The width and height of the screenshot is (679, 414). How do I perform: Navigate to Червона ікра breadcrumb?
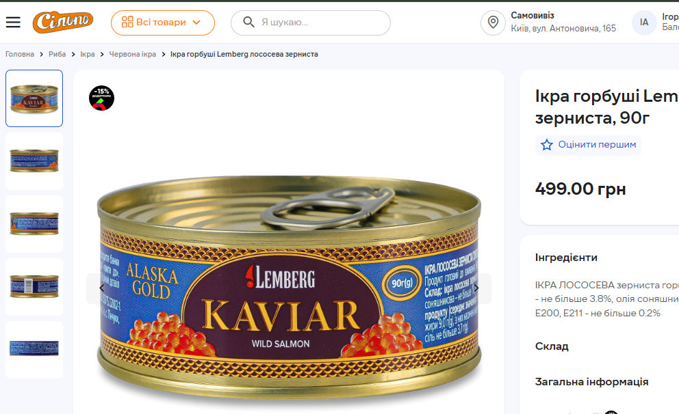click(134, 54)
